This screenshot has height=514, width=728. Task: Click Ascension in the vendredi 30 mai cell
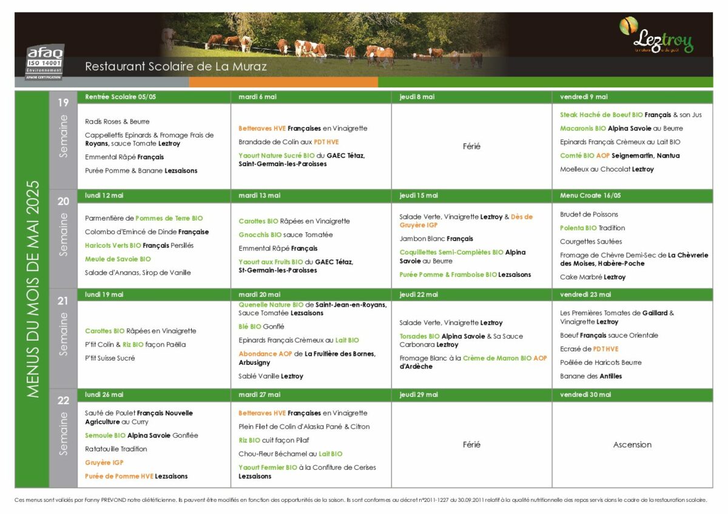(x=632, y=445)
